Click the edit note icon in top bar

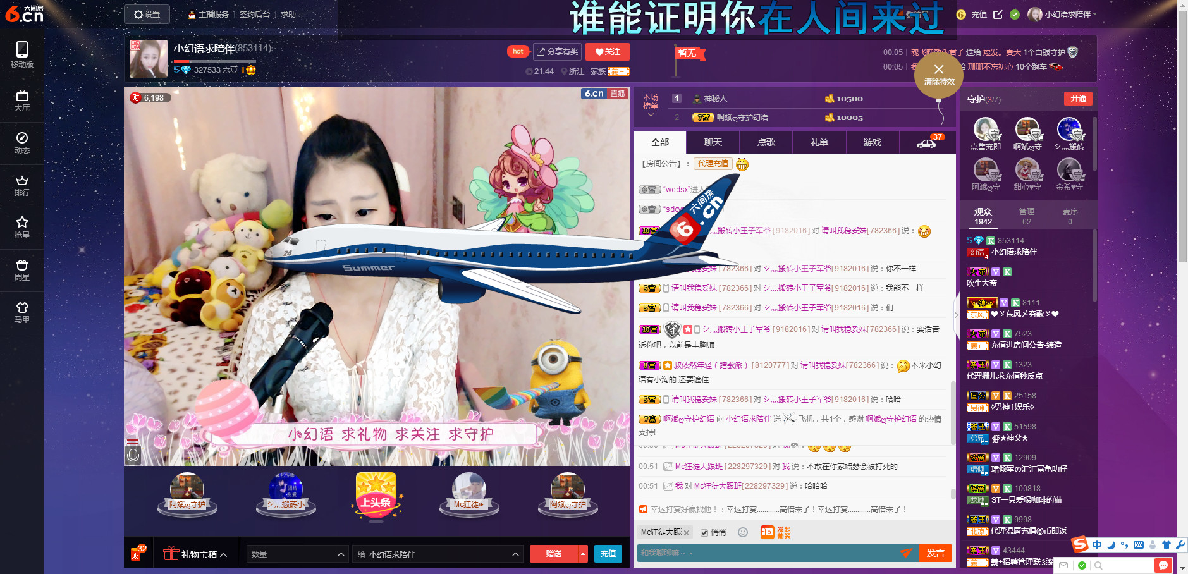click(x=998, y=14)
